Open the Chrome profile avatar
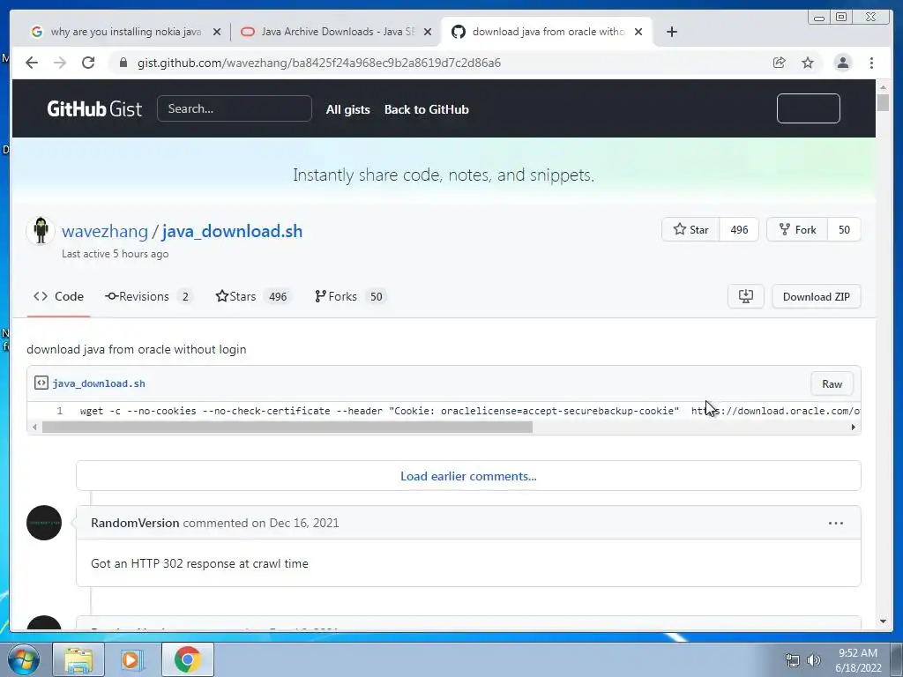The height and width of the screenshot is (677, 903). point(842,63)
